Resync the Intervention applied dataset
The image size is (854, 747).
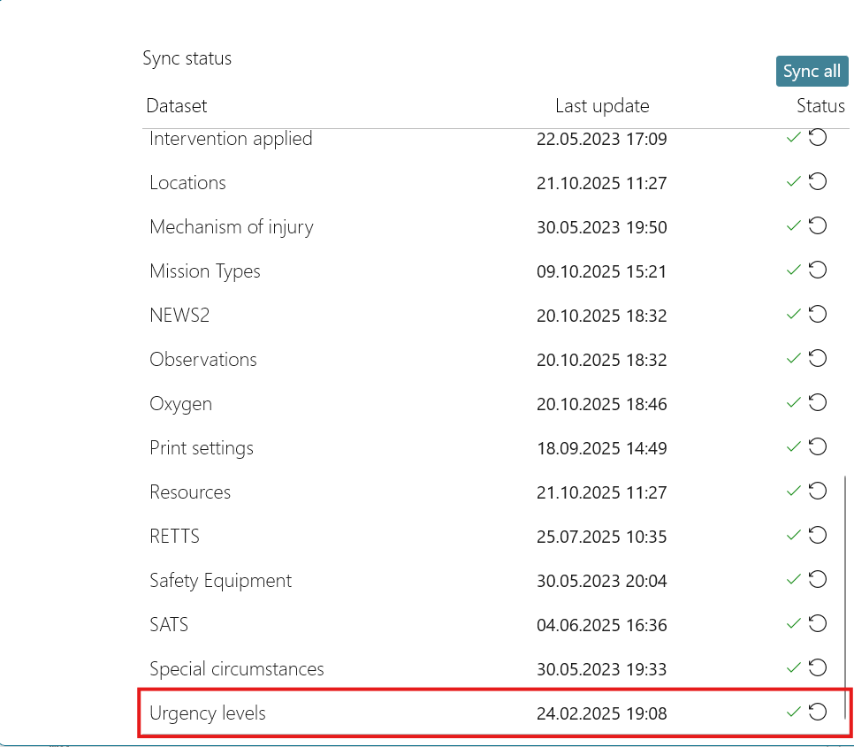818,138
